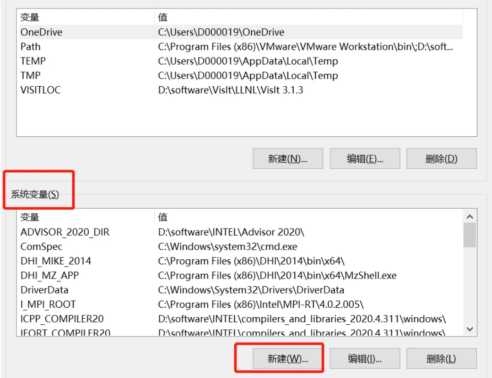Select the I_MPI_ROOT system variable
This screenshot has height=378, width=492.
click(x=241, y=304)
